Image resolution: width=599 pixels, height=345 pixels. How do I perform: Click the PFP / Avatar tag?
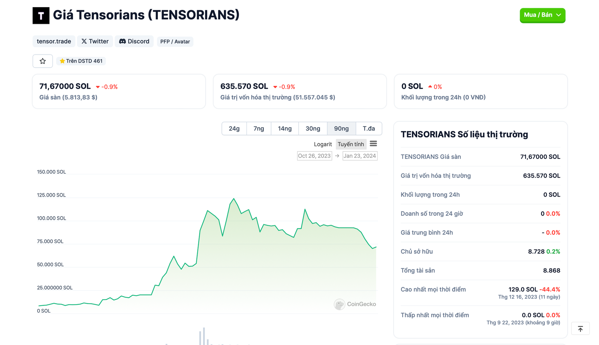pos(175,42)
